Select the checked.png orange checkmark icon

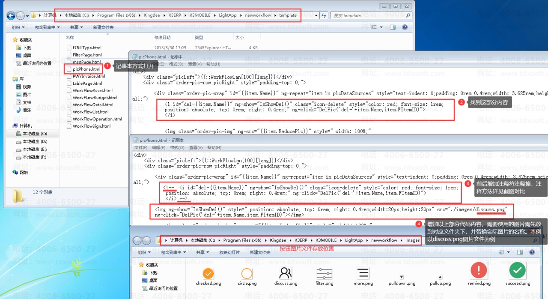208,273
